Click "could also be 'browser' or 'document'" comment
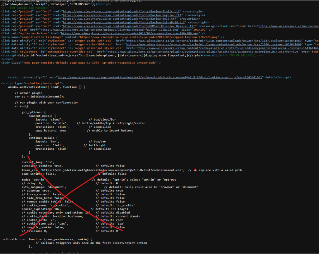Screen dimensions: 319x254 [167, 187]
